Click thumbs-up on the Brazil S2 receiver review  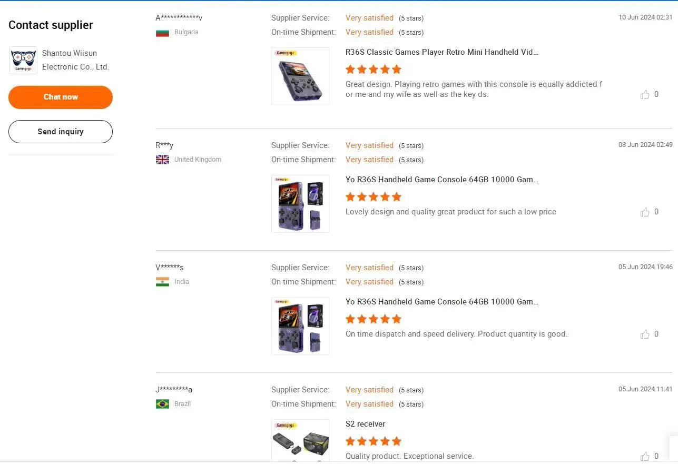click(645, 456)
